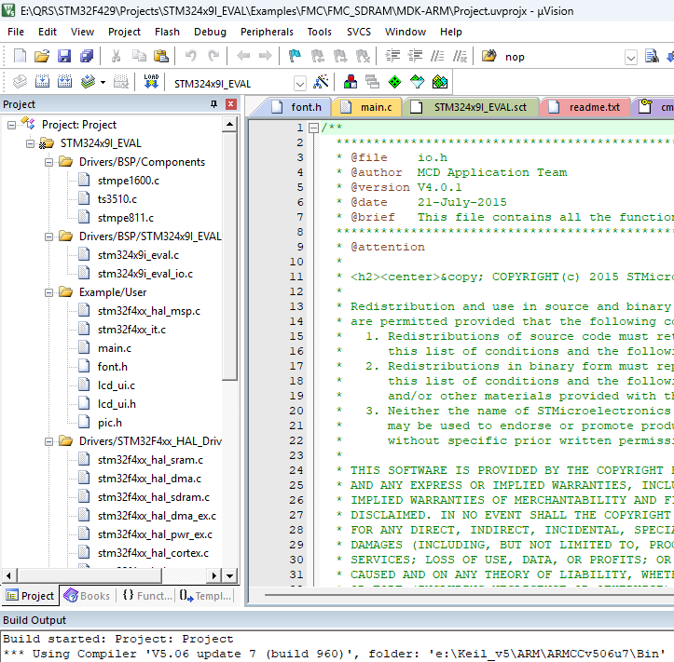Open Options for Target magic wand icon
Viewport: 674px width, 662px height.
321,81
